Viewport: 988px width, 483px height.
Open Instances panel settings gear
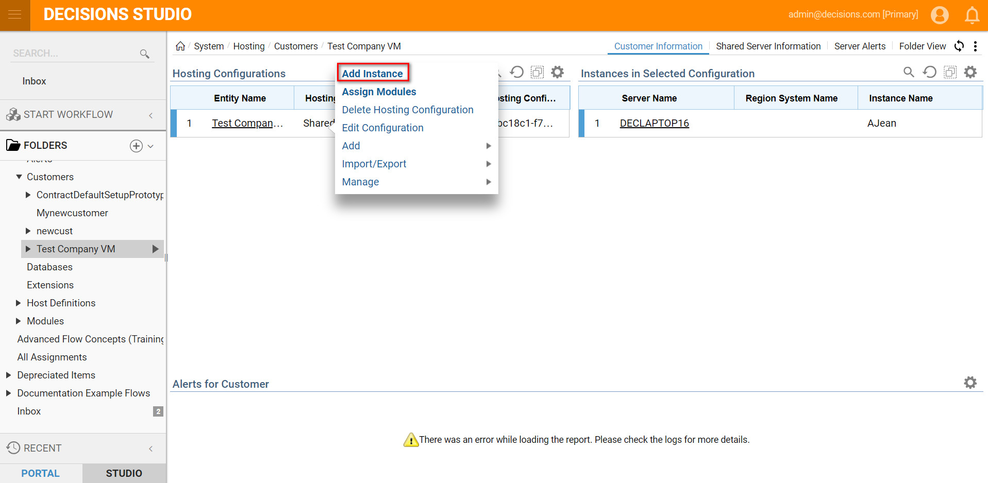pos(970,72)
